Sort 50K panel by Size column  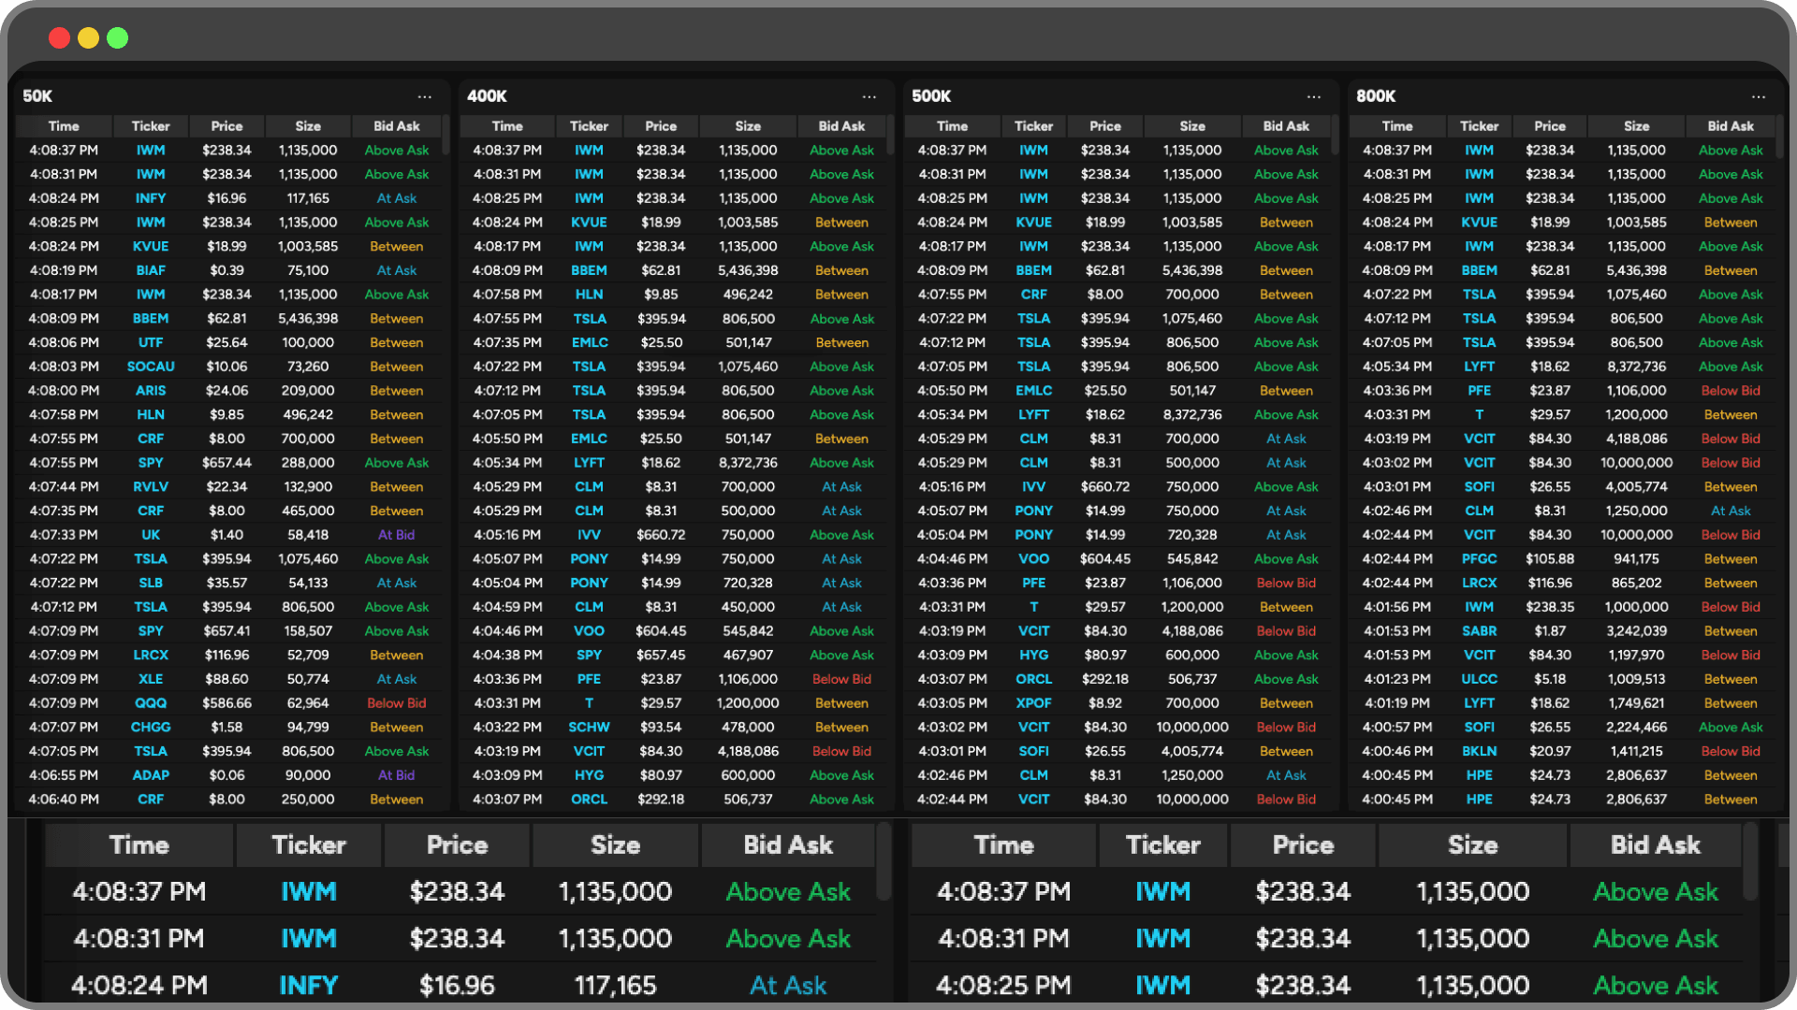(308, 126)
